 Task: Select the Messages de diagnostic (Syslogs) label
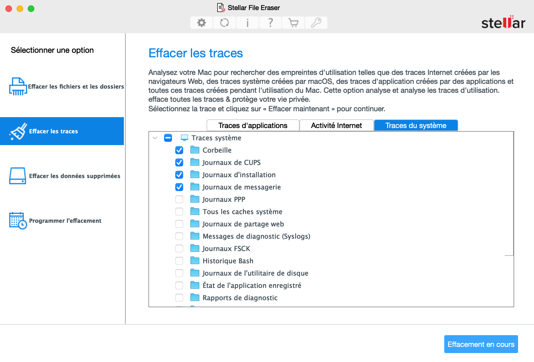[256, 236]
